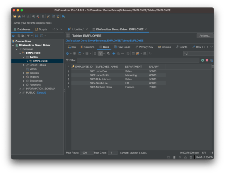Collapse the DbVisualizer Demo Driver node
The image size is (225, 174).
[13, 45]
